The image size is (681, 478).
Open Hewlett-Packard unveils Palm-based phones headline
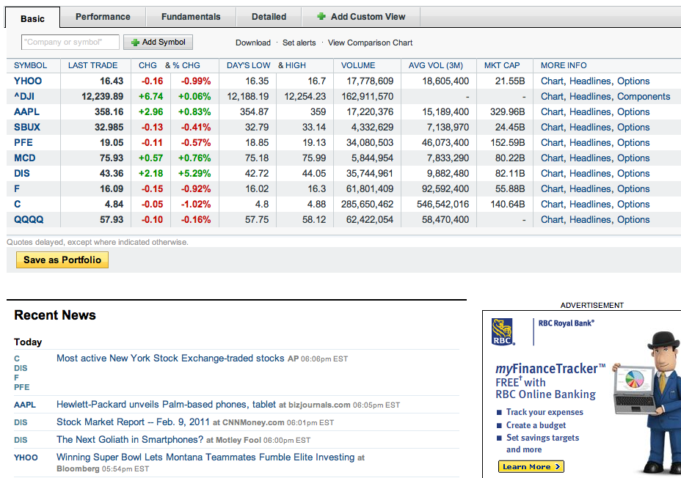click(166, 405)
